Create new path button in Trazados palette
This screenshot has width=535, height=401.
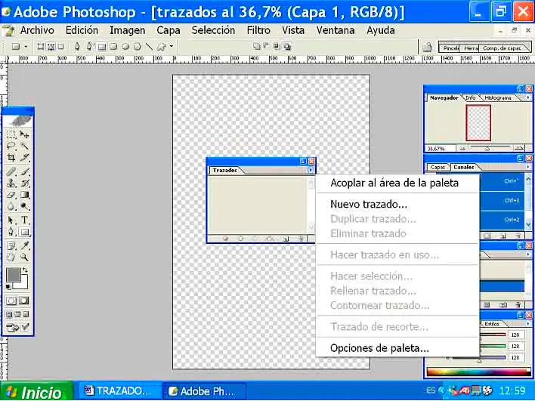(x=286, y=239)
